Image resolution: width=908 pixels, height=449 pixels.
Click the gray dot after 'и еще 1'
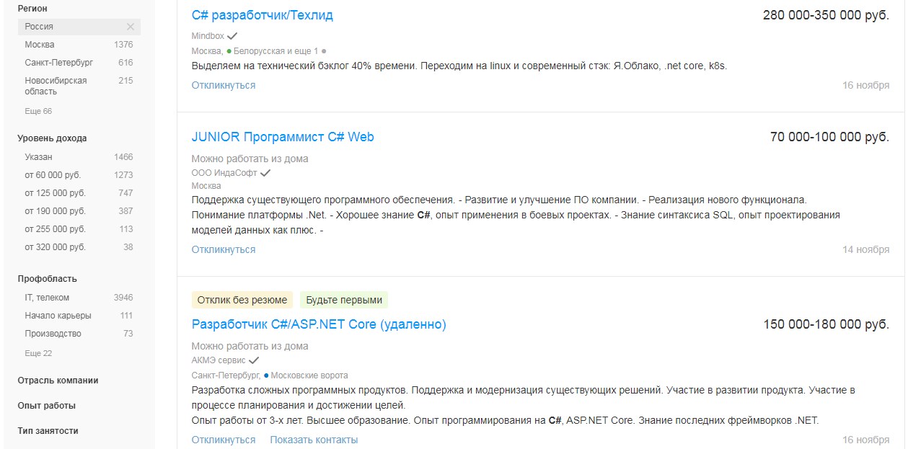325,50
